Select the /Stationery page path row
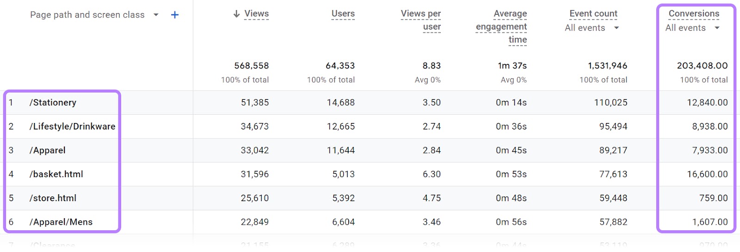Screen dimensions: 740x252 (53, 103)
